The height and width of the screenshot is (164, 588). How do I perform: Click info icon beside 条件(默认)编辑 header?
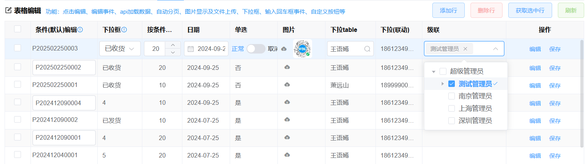coord(80,30)
